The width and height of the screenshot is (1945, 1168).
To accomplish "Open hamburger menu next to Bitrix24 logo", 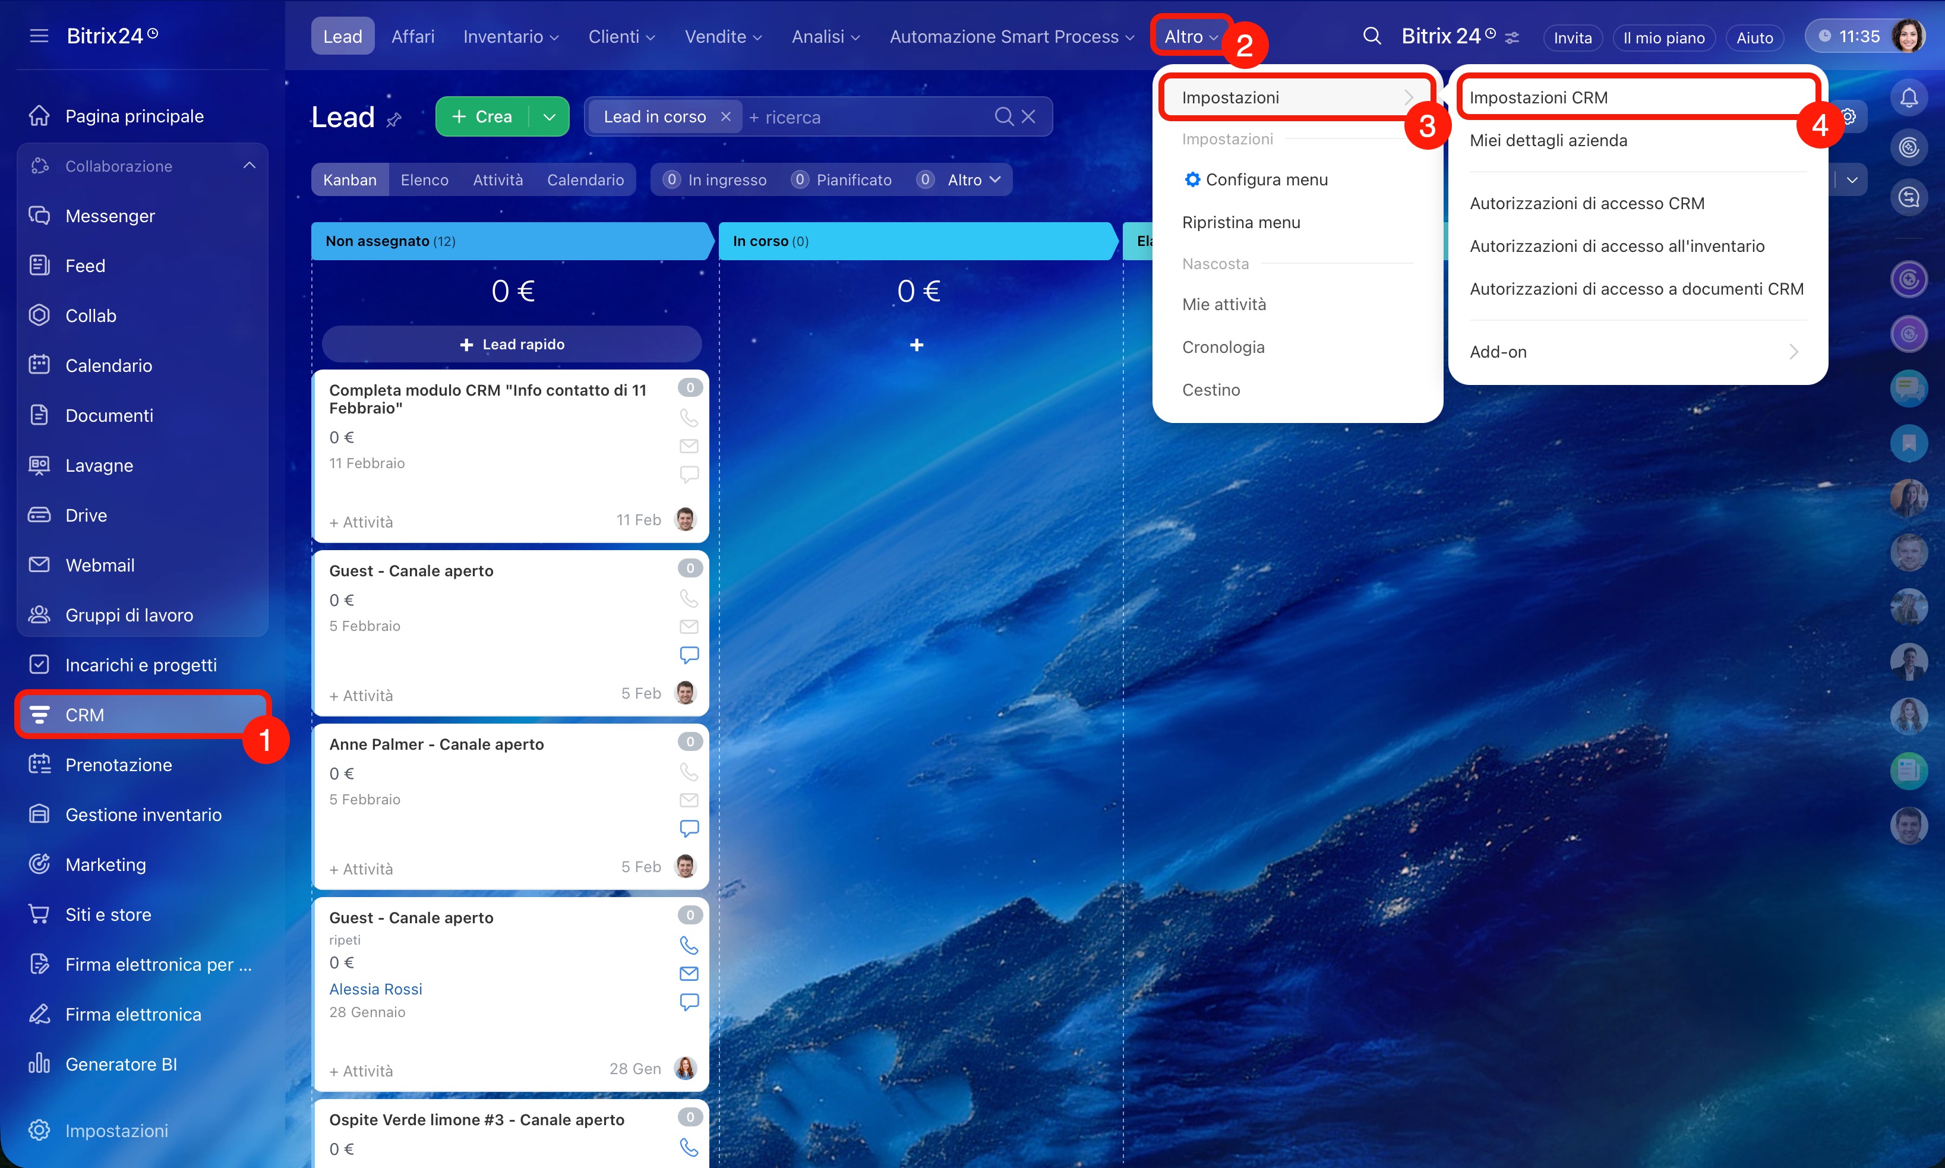I will (39, 36).
